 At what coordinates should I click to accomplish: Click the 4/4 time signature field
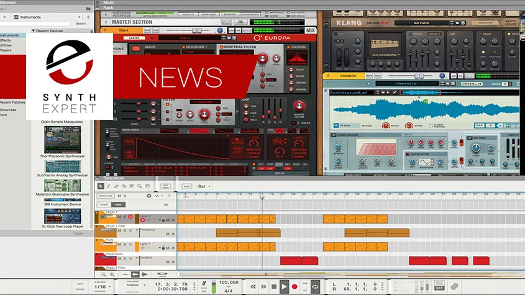click(x=229, y=291)
